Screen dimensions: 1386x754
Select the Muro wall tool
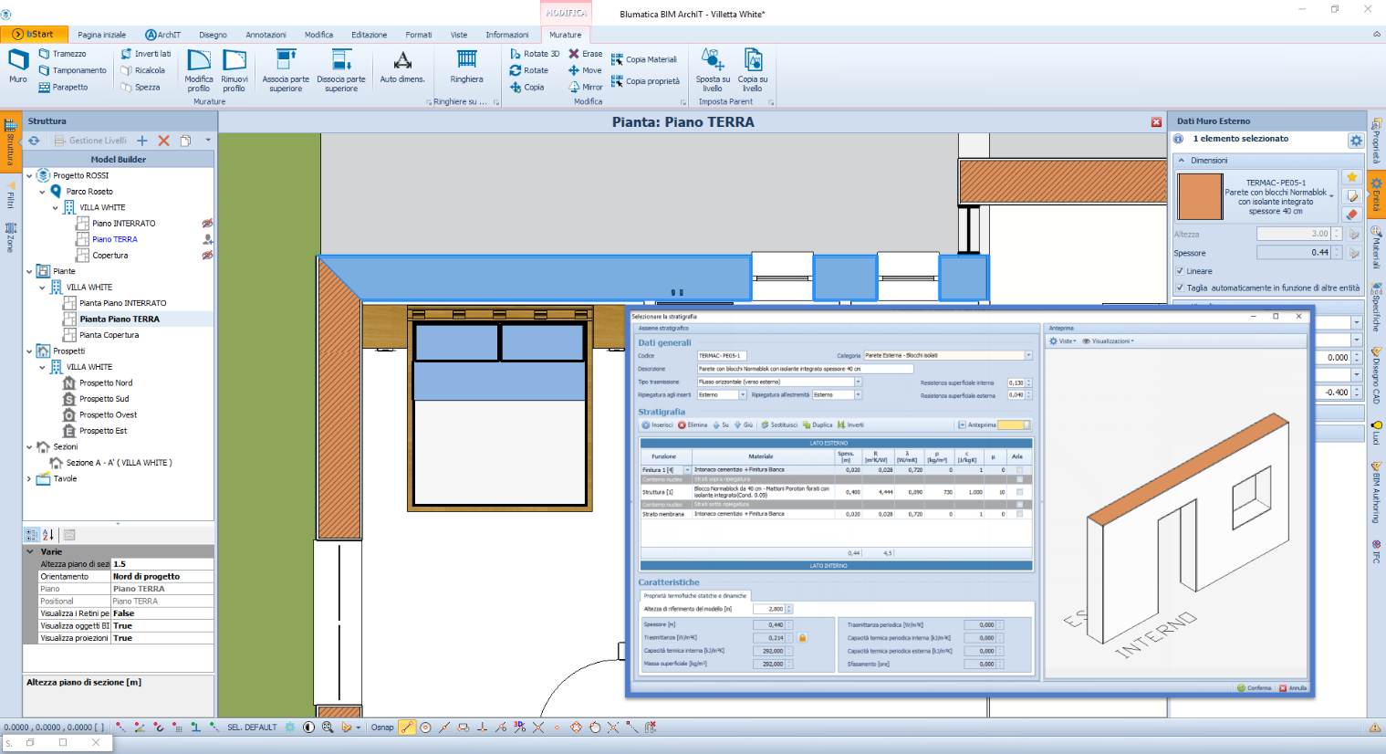pos(18,67)
